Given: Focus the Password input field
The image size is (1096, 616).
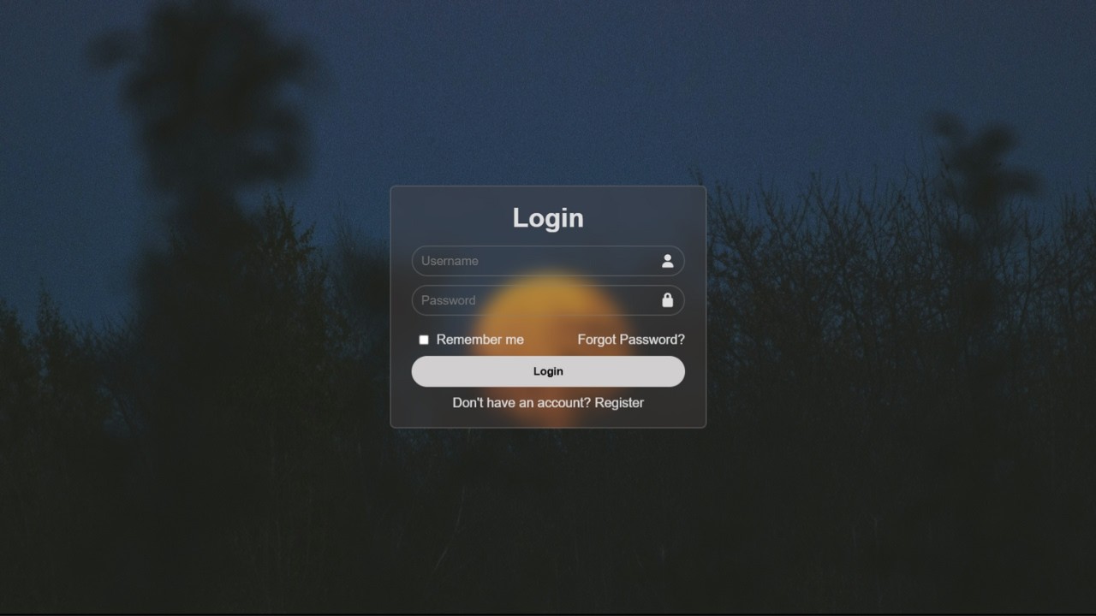Looking at the screenshot, I should pyautogui.click(x=548, y=300).
